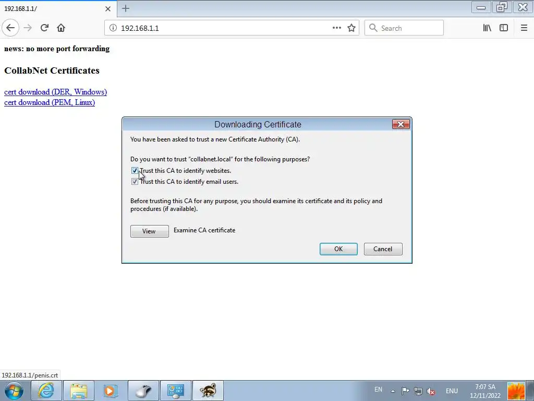534x401 pixels.
Task: Restore down the browser window
Action: 502,7
